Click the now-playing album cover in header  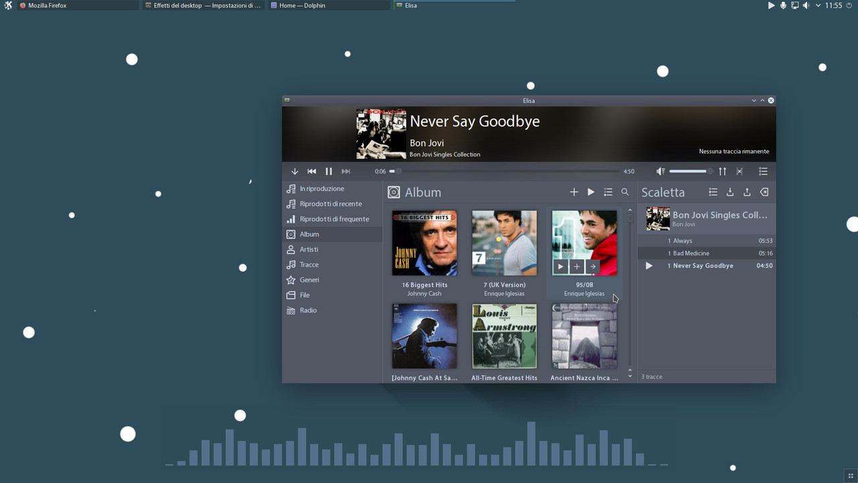[381, 134]
